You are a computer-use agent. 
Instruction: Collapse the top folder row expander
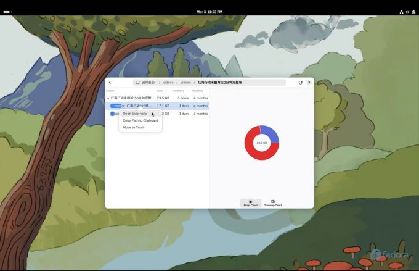[108, 98]
